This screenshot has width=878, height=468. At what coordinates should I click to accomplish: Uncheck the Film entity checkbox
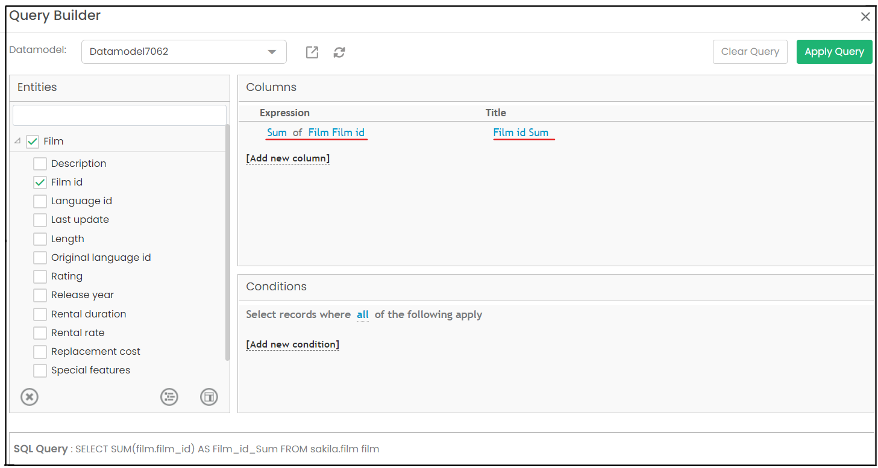pyautogui.click(x=33, y=142)
